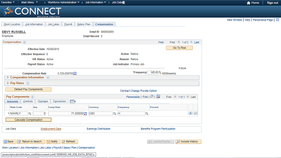Open the Earnings Distribution link

(98, 129)
